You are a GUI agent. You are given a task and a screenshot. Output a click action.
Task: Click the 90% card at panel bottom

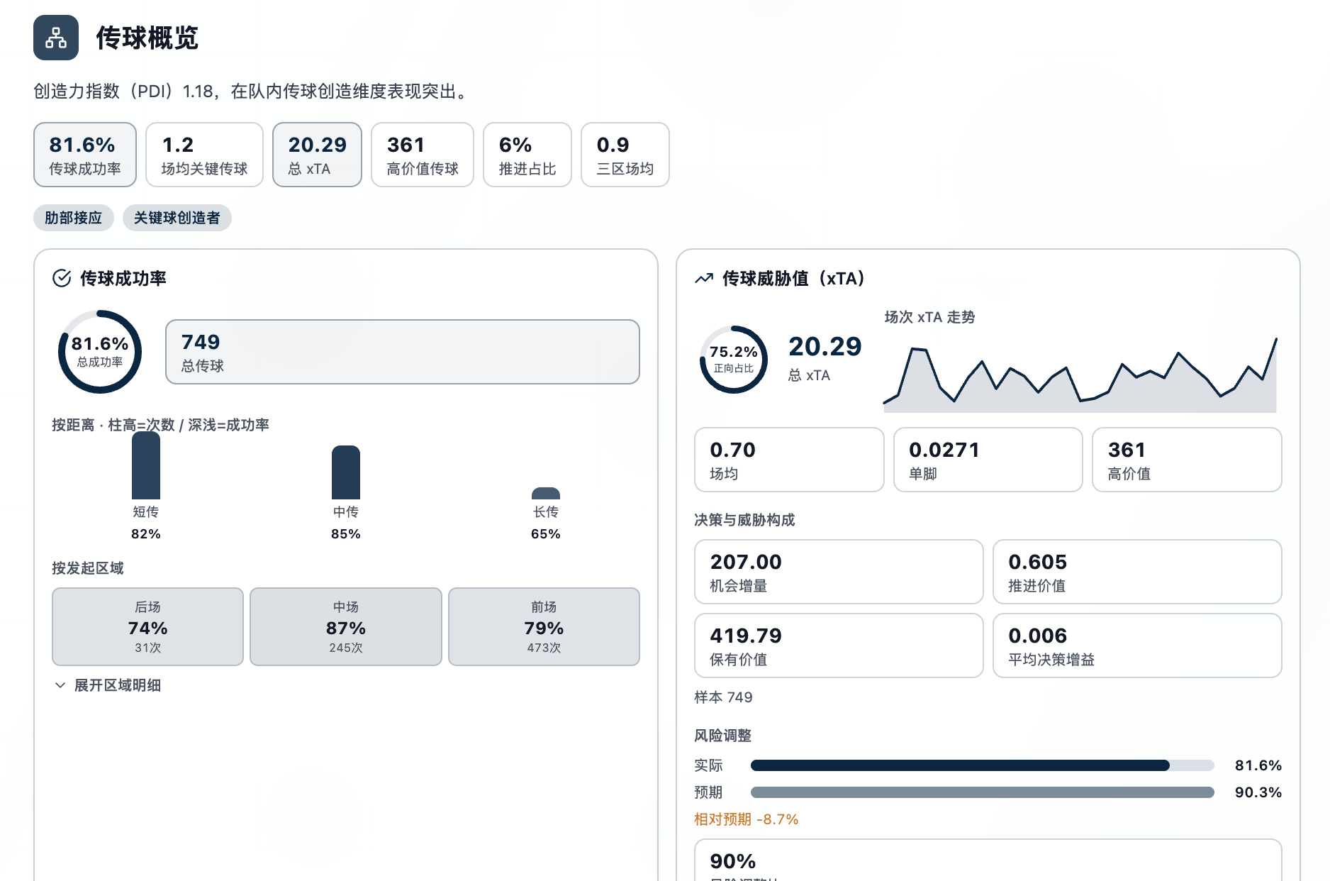[x=988, y=860]
